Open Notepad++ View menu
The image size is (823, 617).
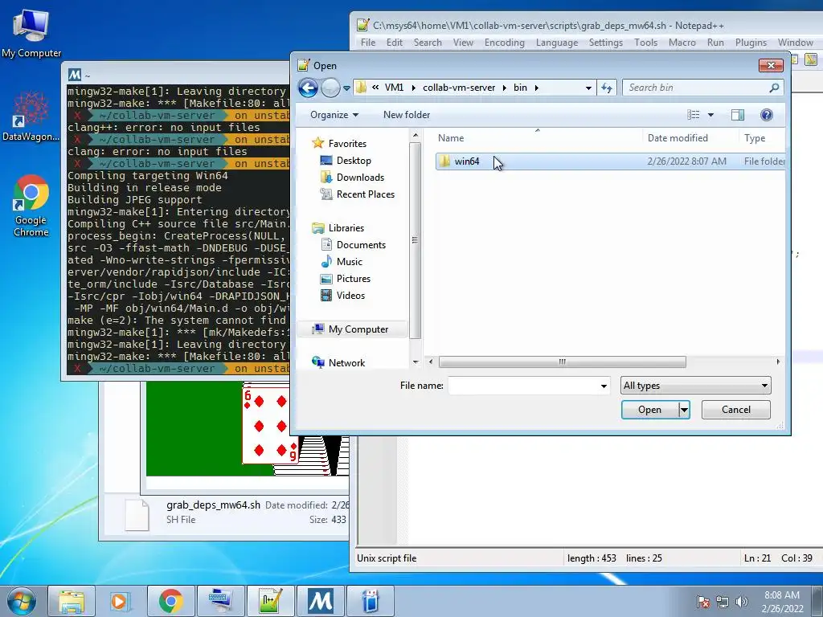[463, 43]
